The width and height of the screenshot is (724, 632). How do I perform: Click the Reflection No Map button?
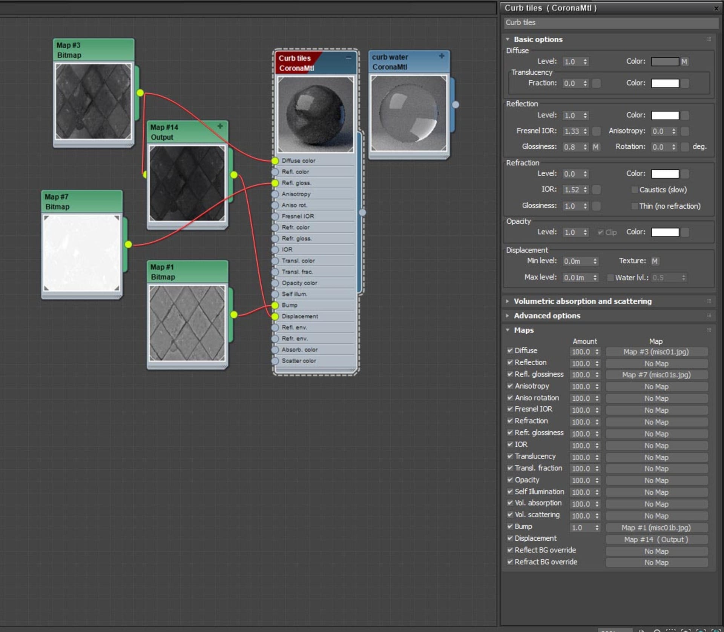click(x=657, y=364)
